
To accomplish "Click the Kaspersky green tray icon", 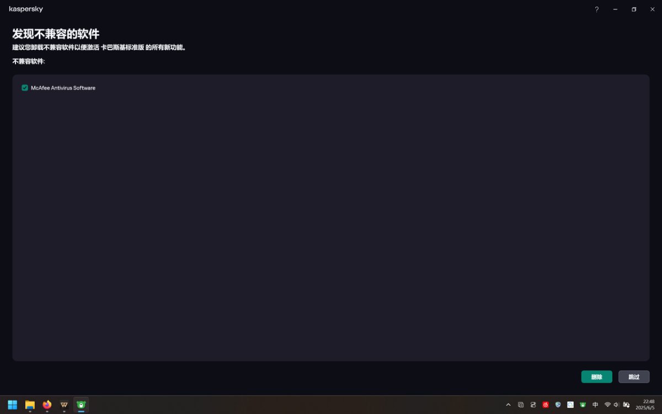I will [583, 405].
